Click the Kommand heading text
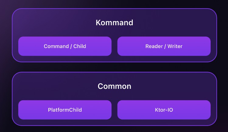 click(114, 23)
